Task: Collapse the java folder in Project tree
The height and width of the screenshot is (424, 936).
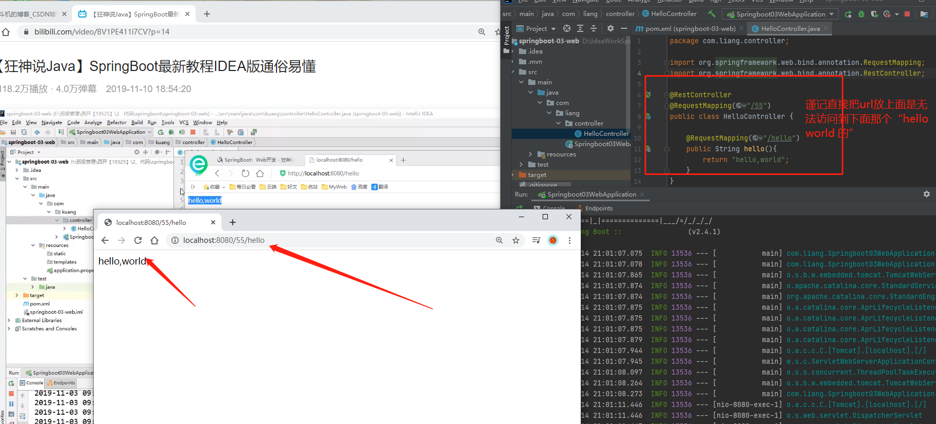Action: pos(531,93)
